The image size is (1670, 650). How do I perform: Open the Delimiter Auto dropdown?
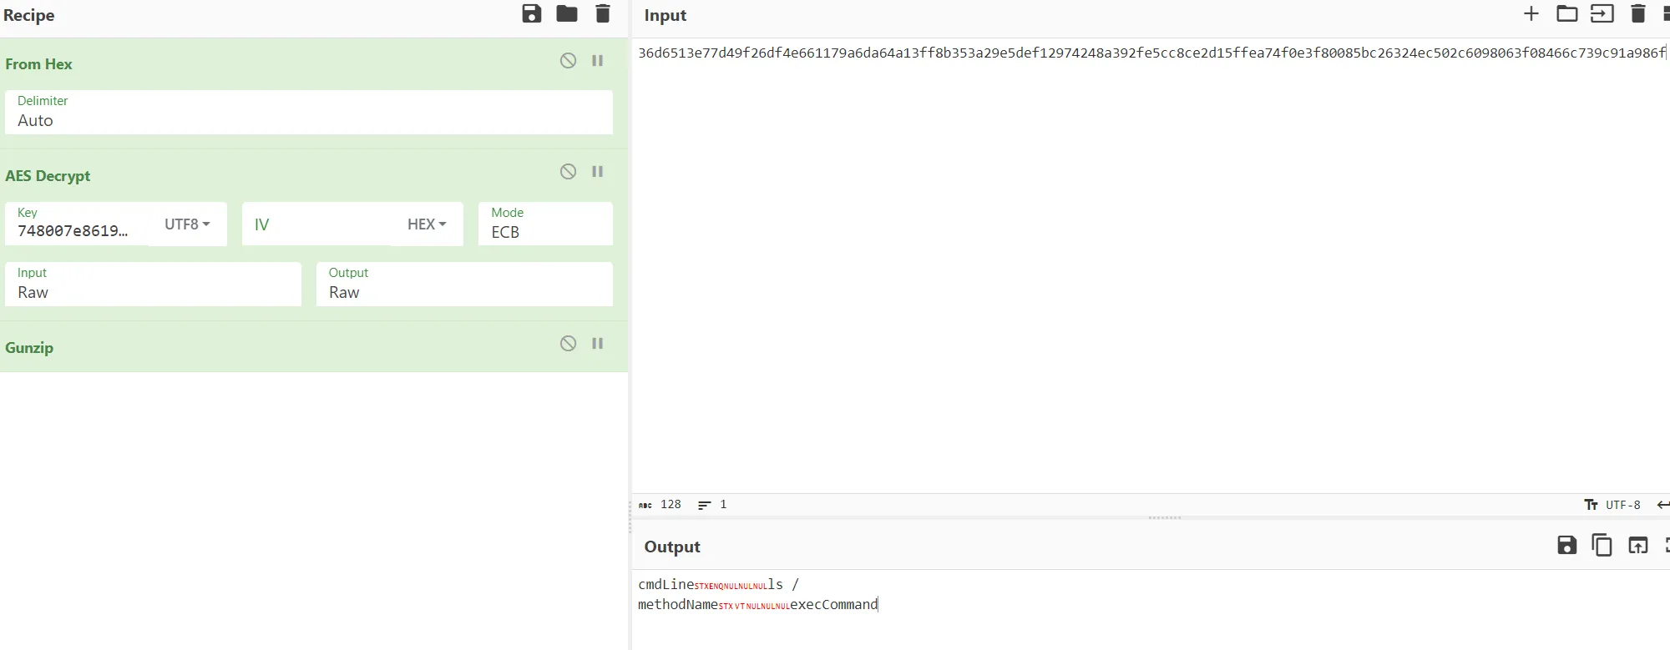click(308, 113)
